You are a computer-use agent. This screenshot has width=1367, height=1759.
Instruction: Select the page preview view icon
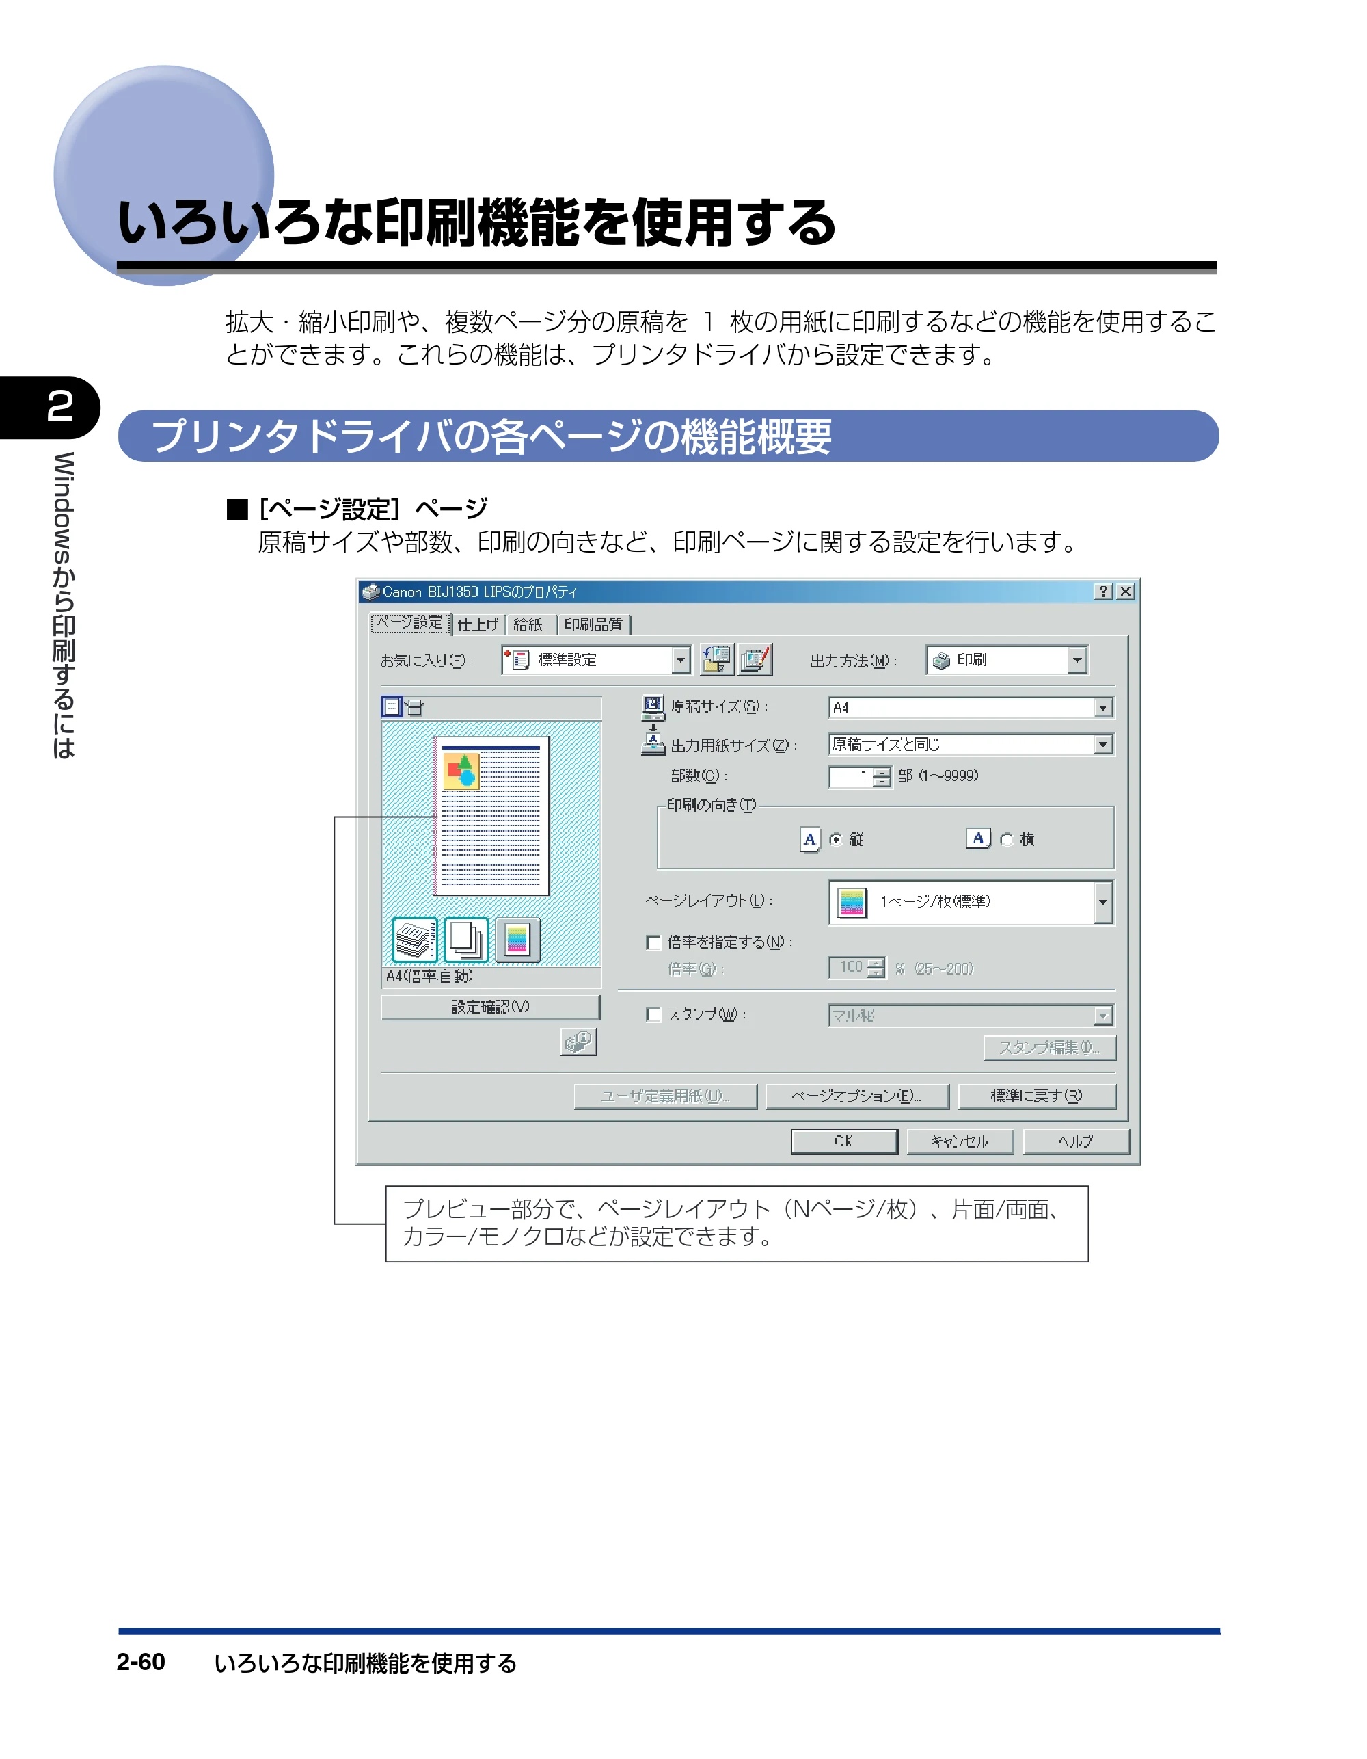[392, 707]
